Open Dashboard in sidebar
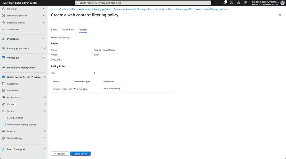 (12, 90)
